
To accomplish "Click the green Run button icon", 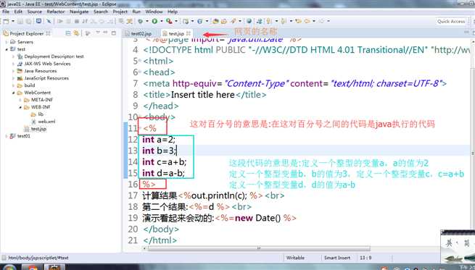I will [x=154, y=21].
